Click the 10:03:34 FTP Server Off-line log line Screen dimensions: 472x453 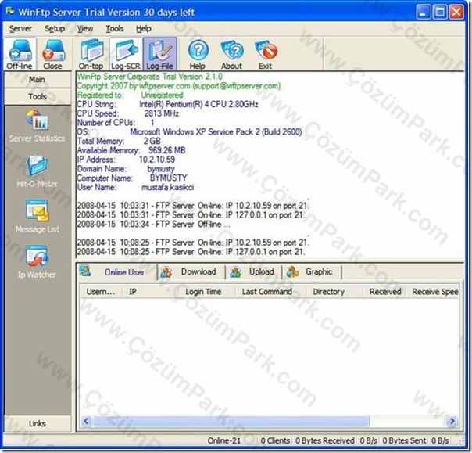(x=153, y=224)
